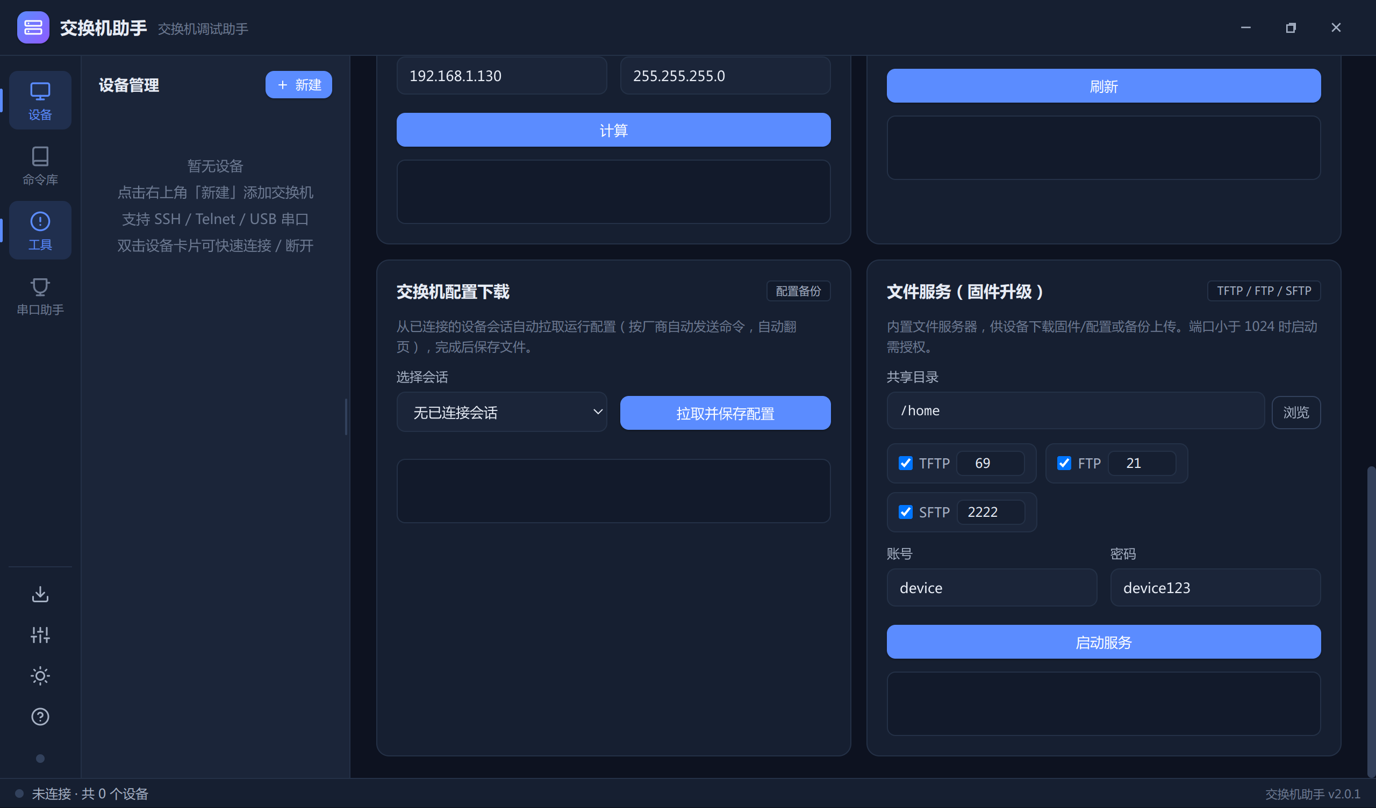Disable the SFTP checkbox
The width and height of the screenshot is (1376, 808).
click(x=905, y=512)
